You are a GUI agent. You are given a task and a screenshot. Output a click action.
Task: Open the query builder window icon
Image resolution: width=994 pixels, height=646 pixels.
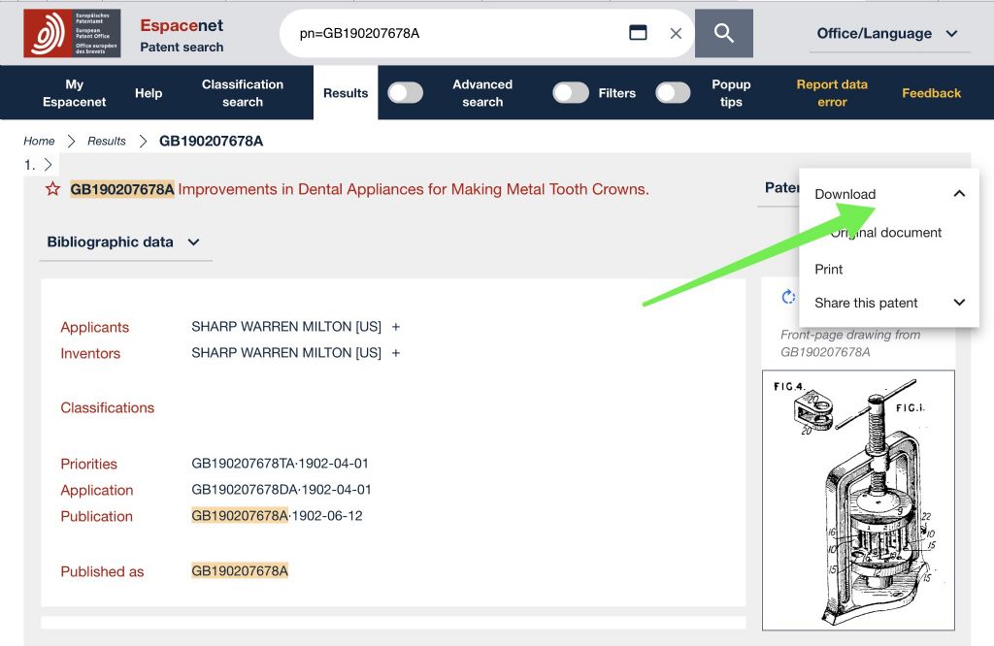pyautogui.click(x=638, y=33)
